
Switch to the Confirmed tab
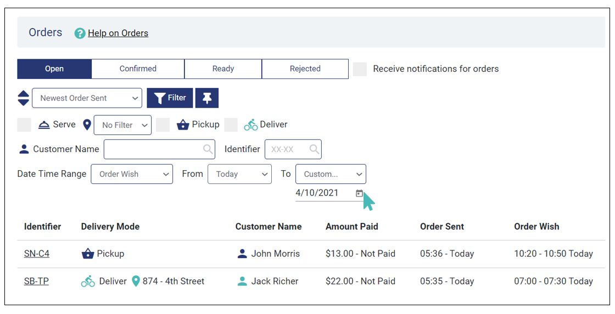138,69
